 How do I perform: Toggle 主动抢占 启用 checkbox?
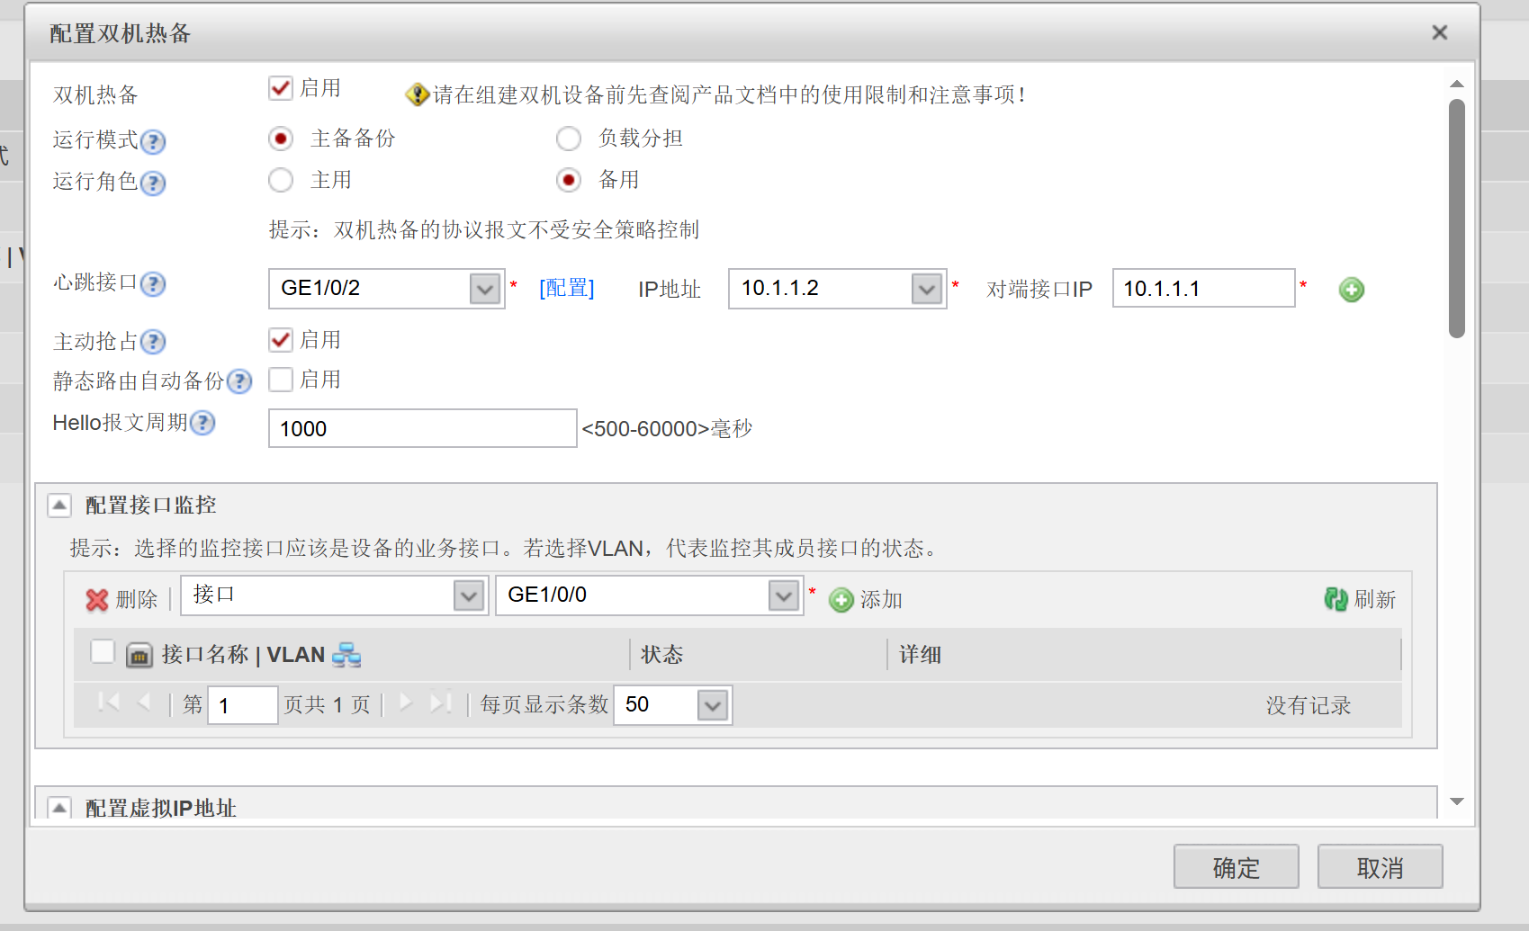[x=281, y=340]
